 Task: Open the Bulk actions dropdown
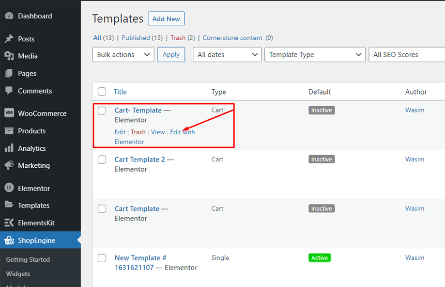[x=123, y=54]
